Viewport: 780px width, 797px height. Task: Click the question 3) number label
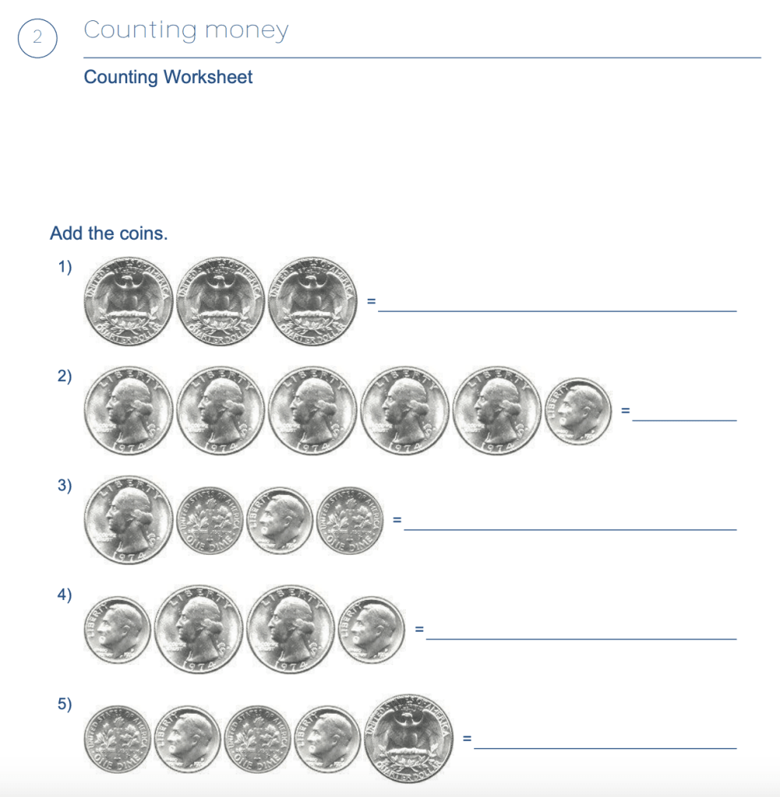click(x=65, y=485)
